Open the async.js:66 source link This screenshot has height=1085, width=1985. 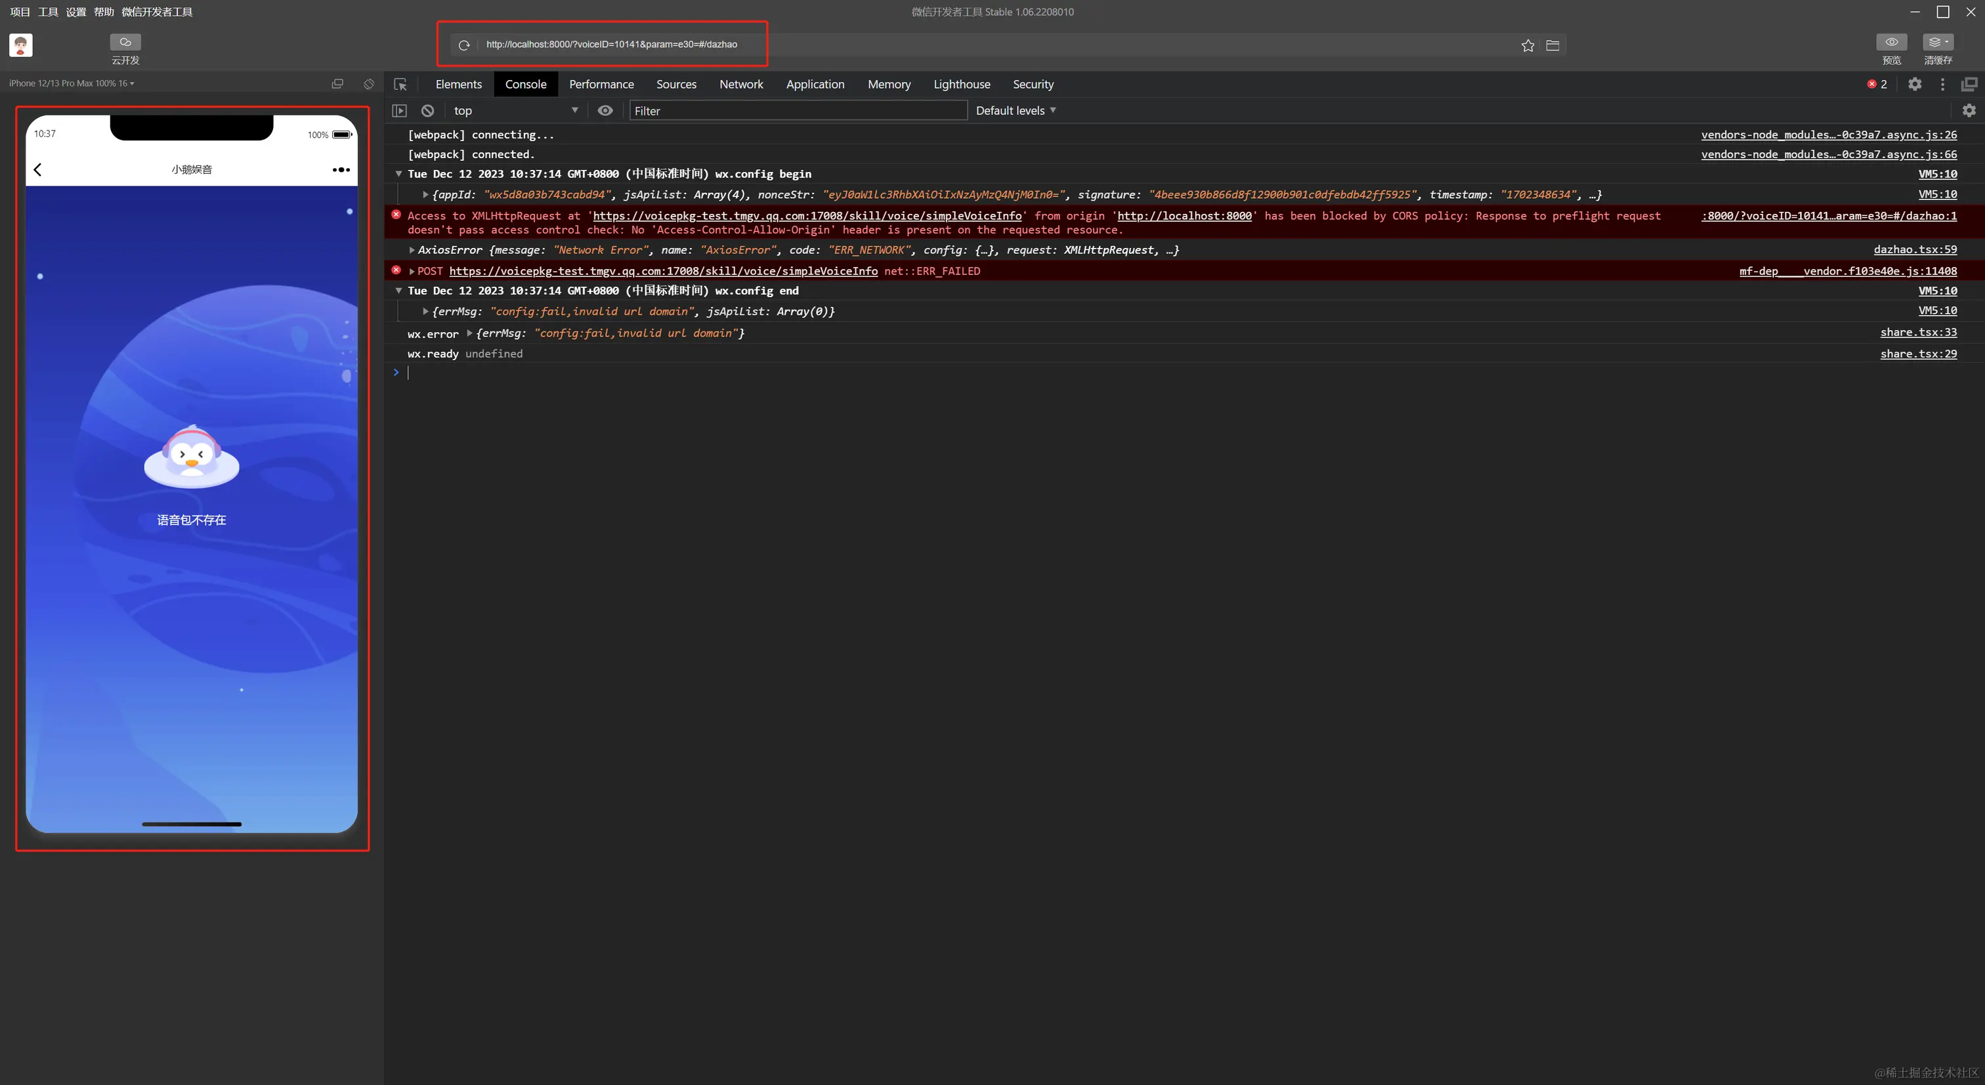point(1829,155)
